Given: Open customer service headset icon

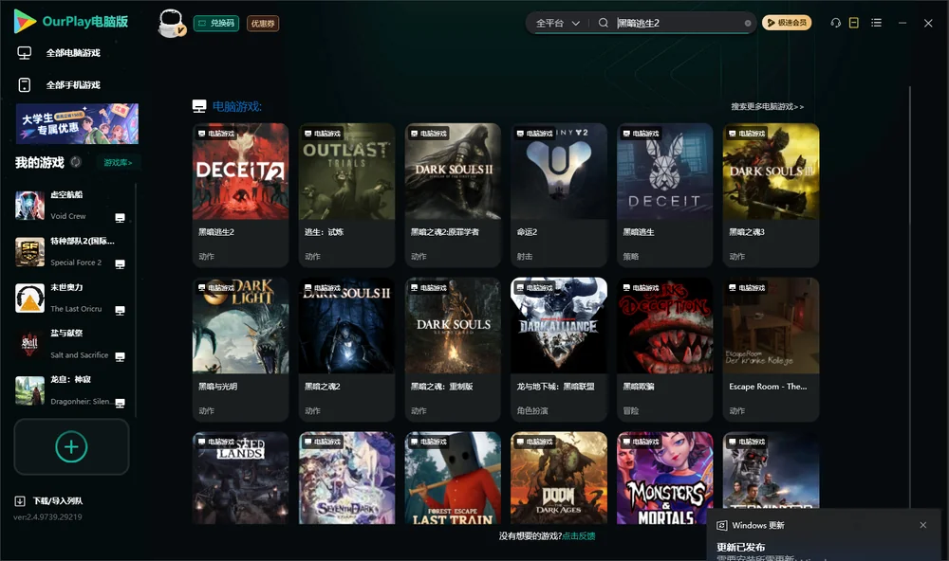Looking at the screenshot, I should (836, 23).
